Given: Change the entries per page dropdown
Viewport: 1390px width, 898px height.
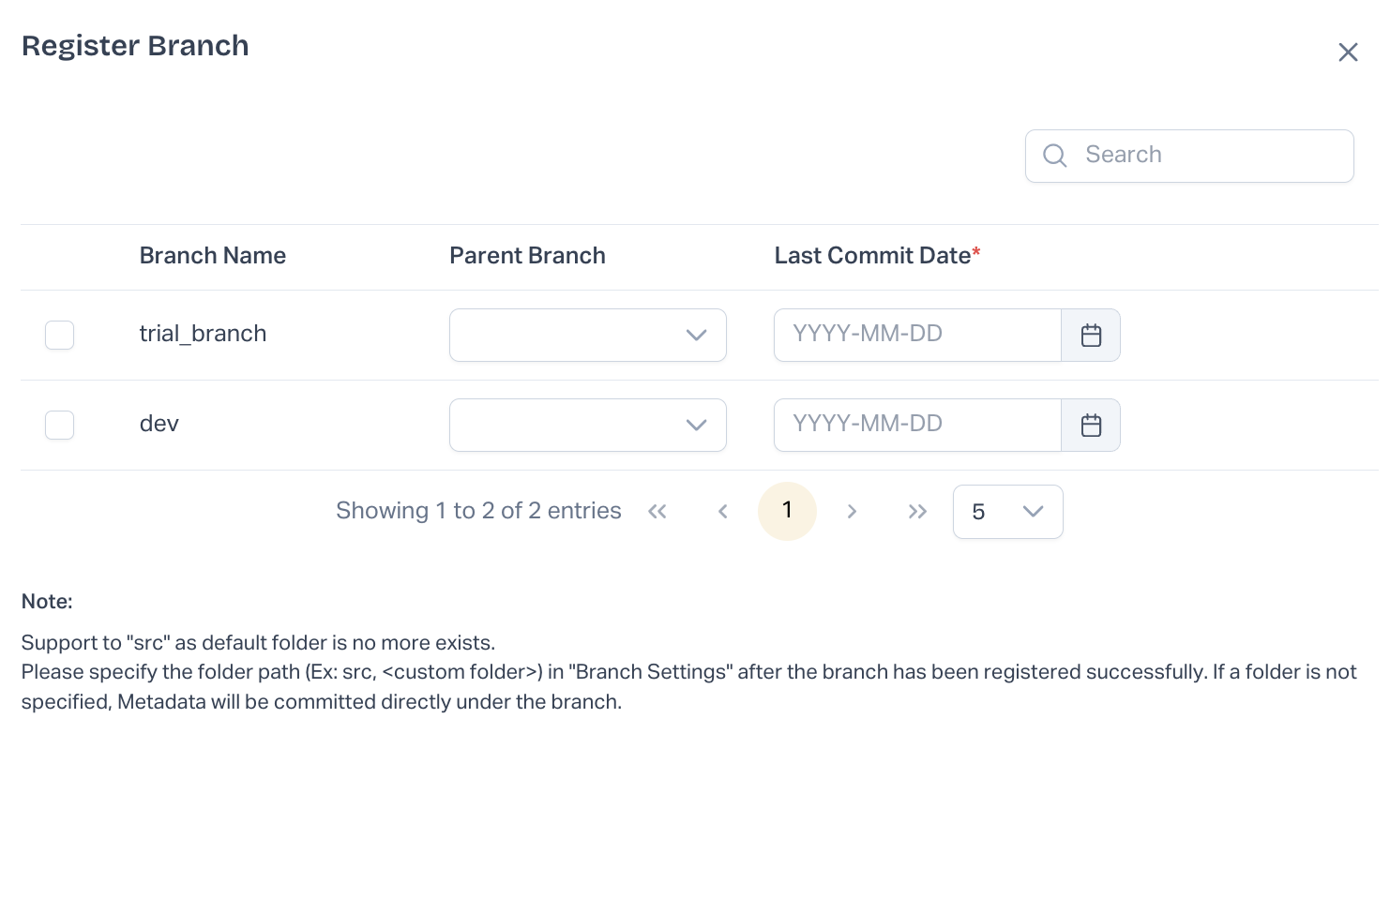Looking at the screenshot, I should (x=1007, y=512).
